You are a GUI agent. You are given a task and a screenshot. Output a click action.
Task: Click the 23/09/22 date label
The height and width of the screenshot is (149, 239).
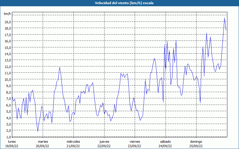click(x=135, y=146)
